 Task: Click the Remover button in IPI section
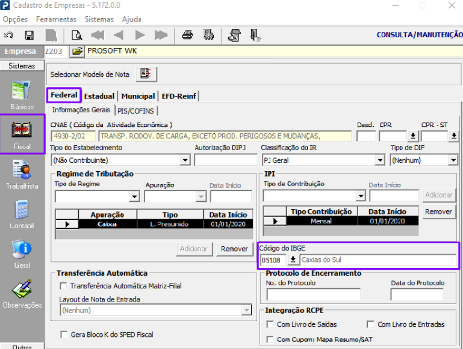tap(438, 211)
